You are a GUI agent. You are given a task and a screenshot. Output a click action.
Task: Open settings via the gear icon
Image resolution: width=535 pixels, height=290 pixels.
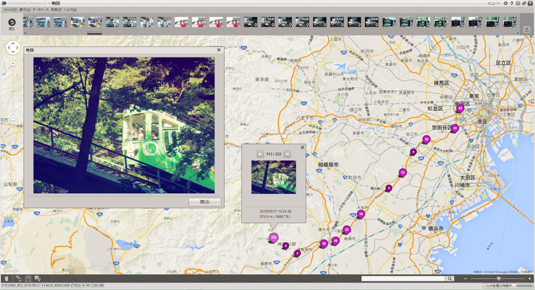coord(506,3)
